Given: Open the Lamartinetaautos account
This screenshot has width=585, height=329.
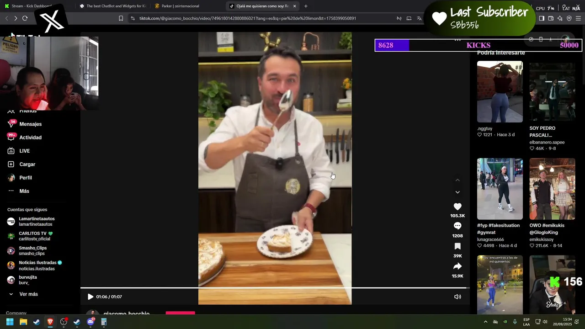Looking at the screenshot, I should tap(37, 221).
